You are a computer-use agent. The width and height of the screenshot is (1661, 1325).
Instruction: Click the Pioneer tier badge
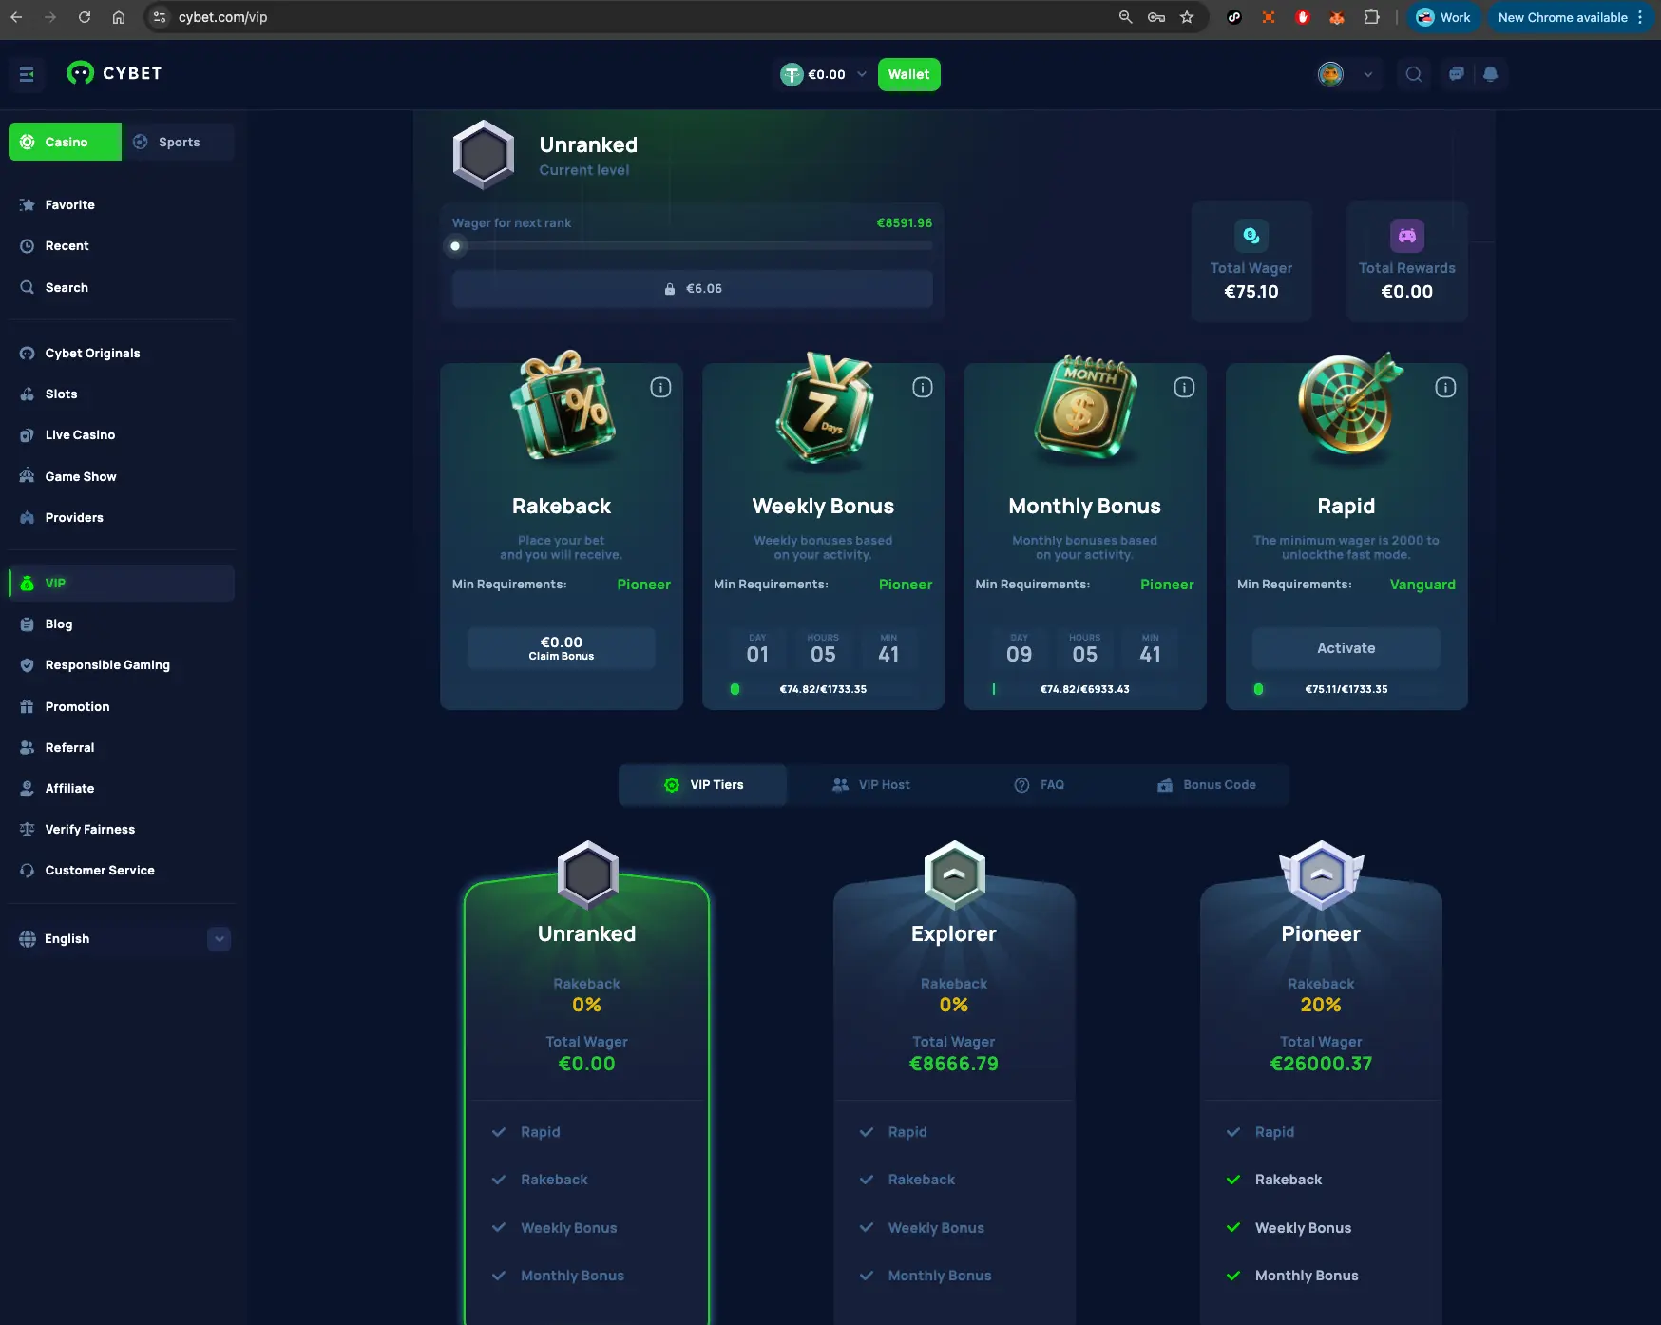pyautogui.click(x=1321, y=874)
